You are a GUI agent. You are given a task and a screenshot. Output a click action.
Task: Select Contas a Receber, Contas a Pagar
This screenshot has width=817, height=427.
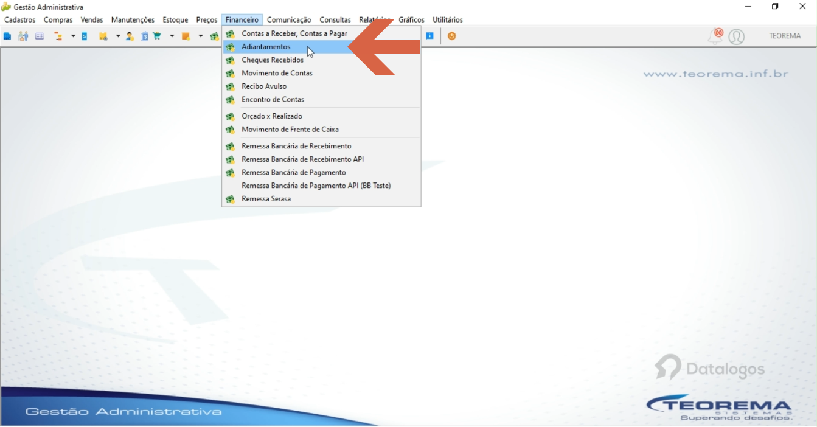[x=321, y=33]
